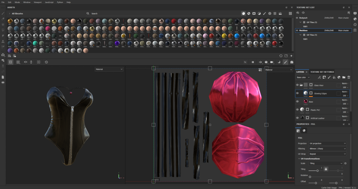Add a smart material layer icon
Screen dimensions: 358x189
point(339,77)
